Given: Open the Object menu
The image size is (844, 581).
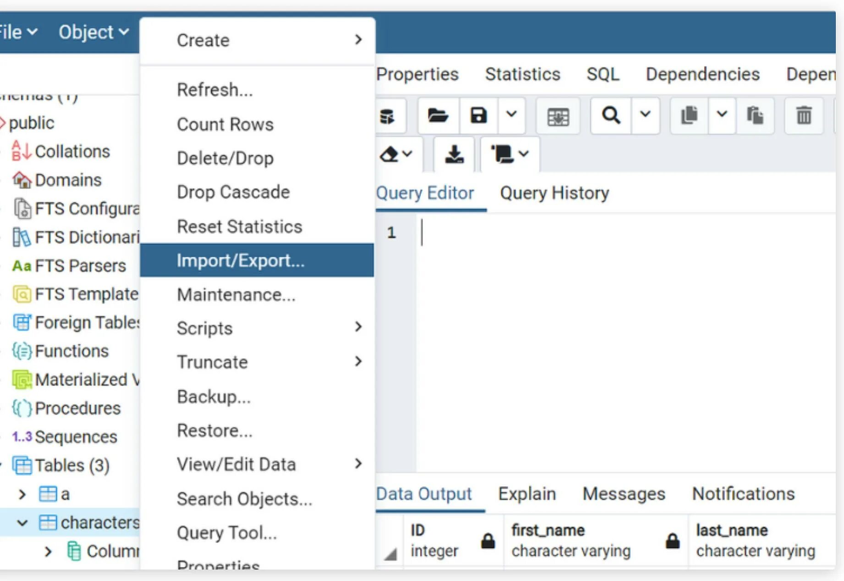Looking at the screenshot, I should click(x=93, y=32).
